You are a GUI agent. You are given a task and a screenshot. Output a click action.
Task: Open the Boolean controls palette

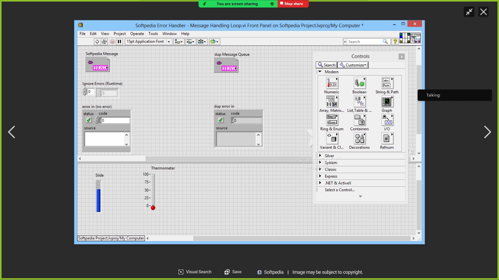tap(359, 83)
